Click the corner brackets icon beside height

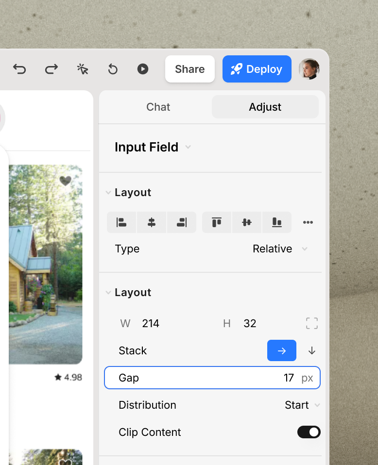(312, 323)
